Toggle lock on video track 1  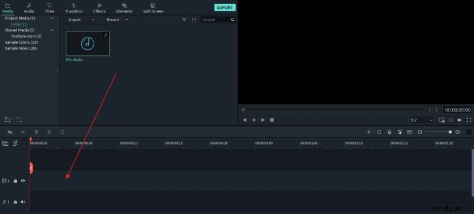[16, 181]
